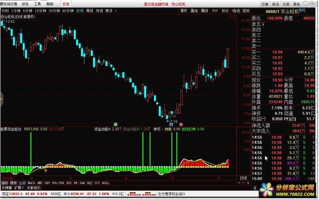Click the 笔 tick tab icon
Screen dimensions: 319x199
pos(254,188)
